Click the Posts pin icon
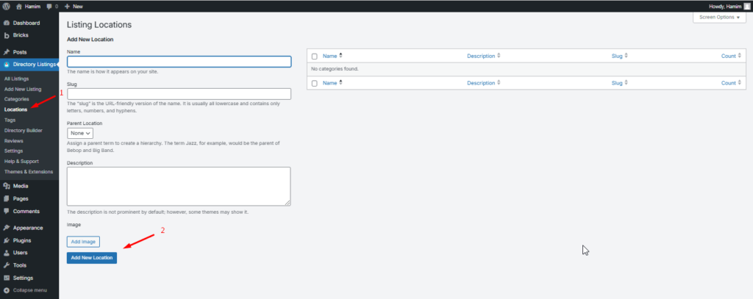753x299 pixels. click(x=7, y=52)
